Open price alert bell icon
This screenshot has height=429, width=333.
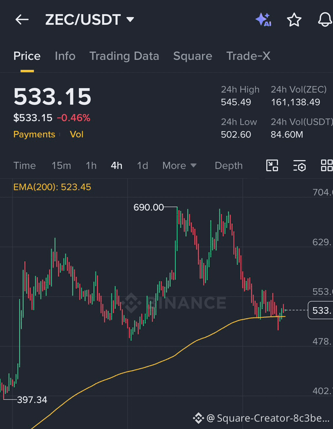325,20
